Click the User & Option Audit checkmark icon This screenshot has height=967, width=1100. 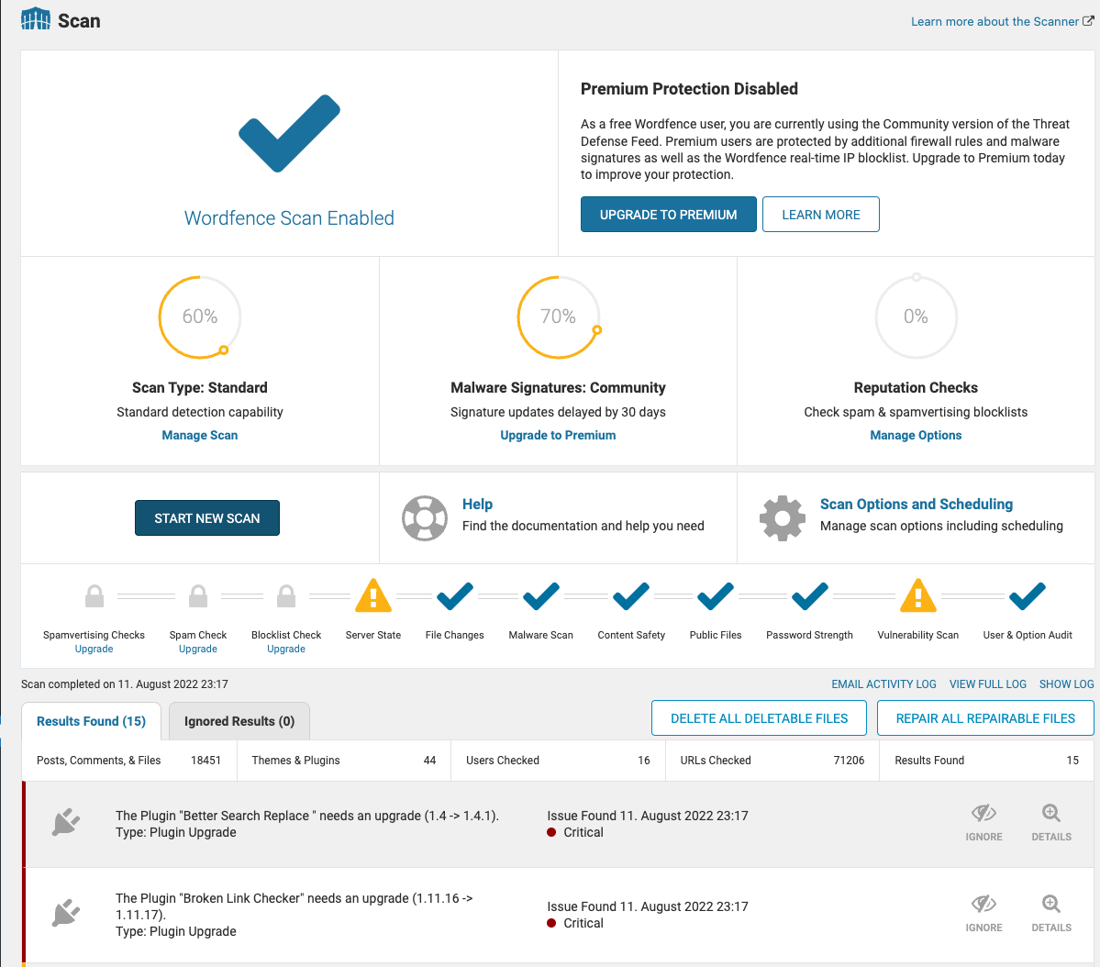pyautogui.click(x=1027, y=596)
